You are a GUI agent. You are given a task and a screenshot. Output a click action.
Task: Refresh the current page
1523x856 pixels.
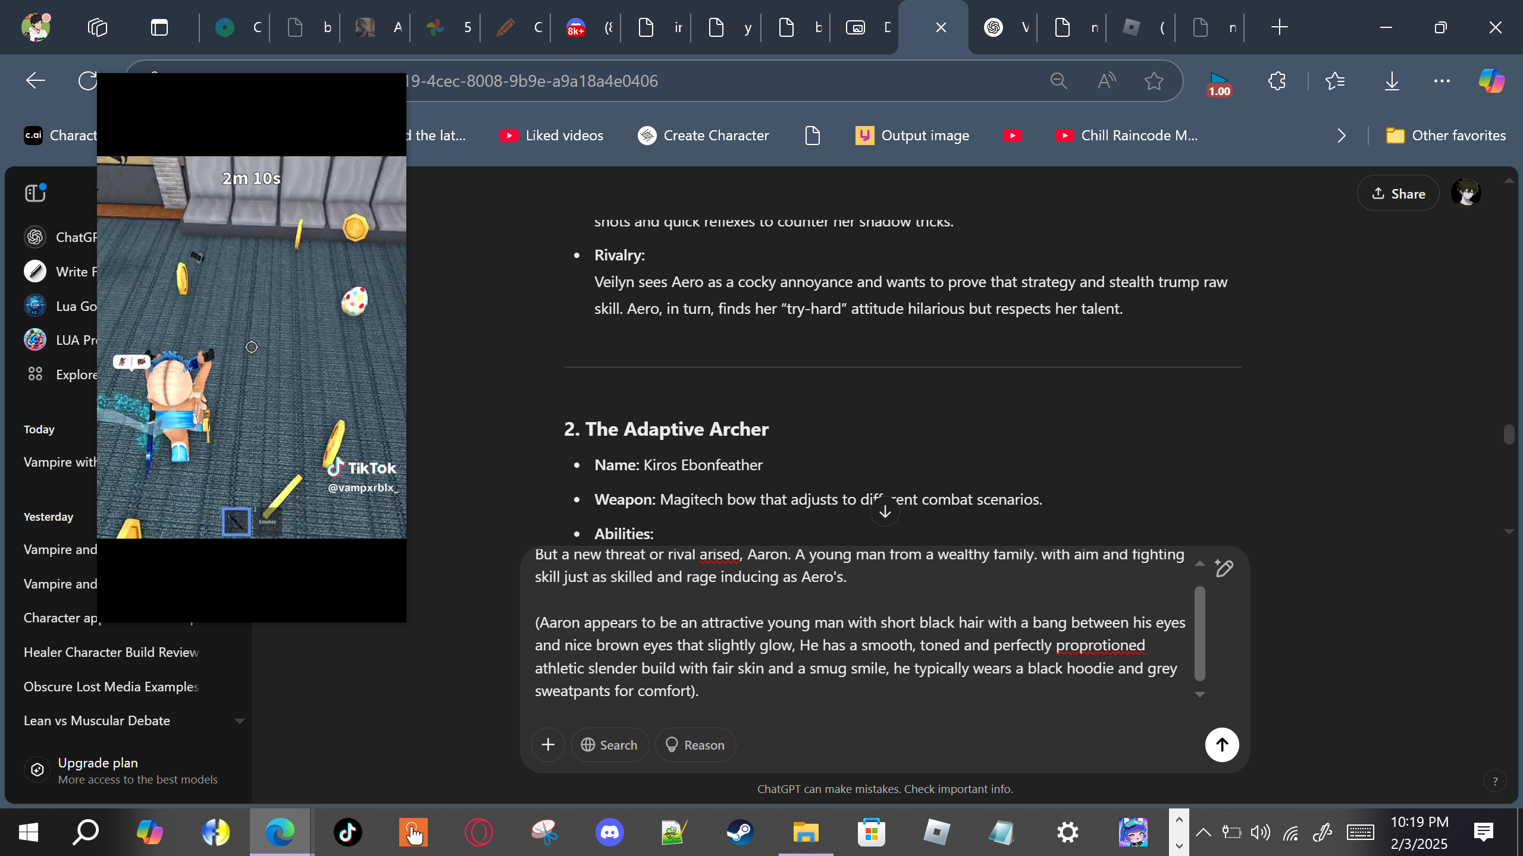[x=88, y=81]
